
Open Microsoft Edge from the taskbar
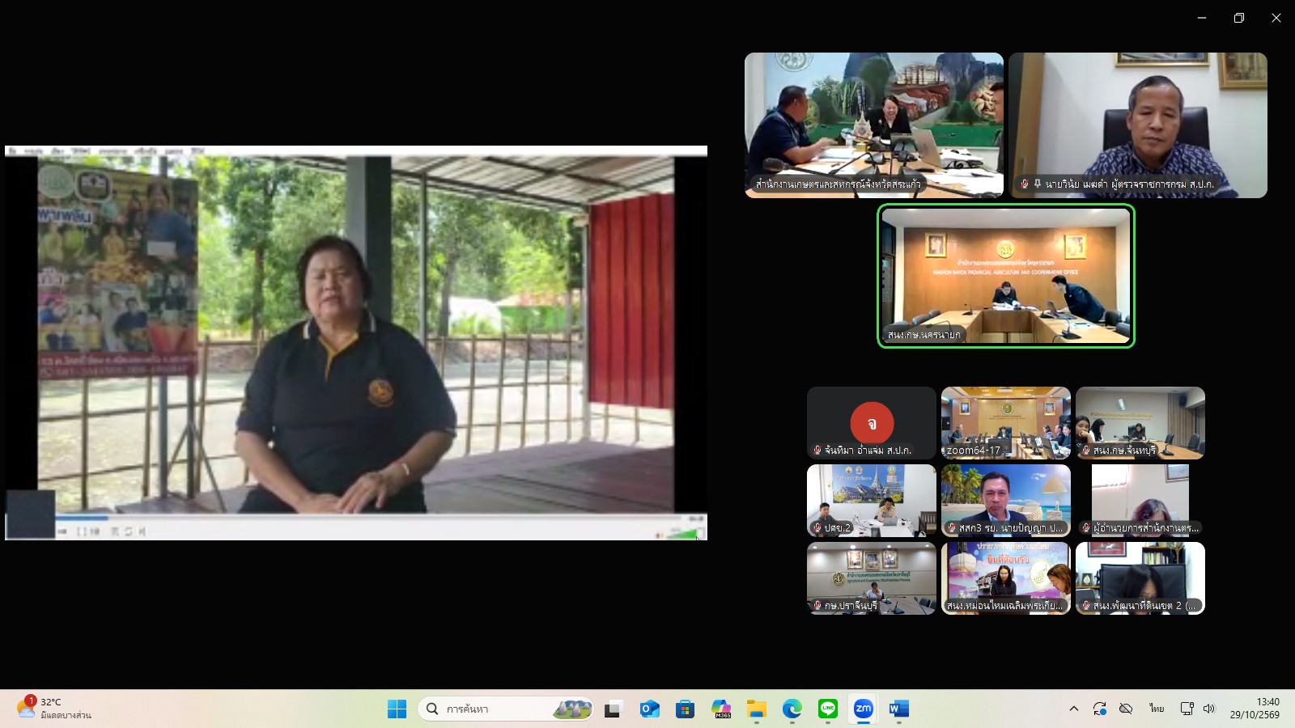pos(792,709)
